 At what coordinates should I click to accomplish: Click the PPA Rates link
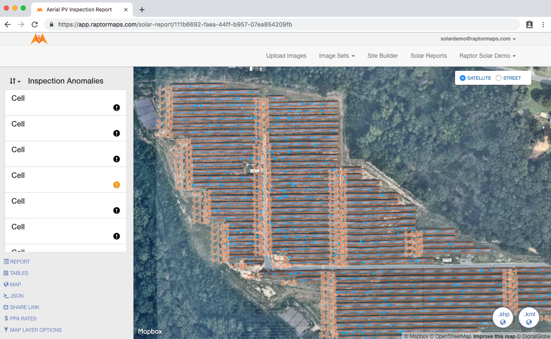point(20,319)
